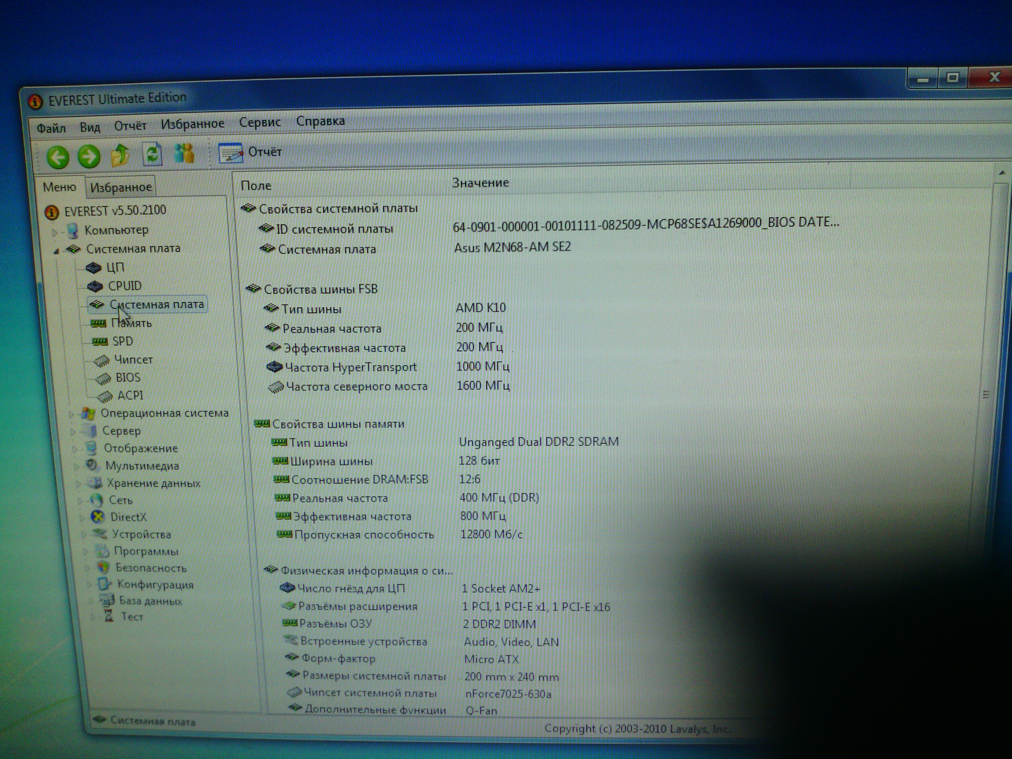Click the SPD memory module icon
Viewport: 1012px width, 759px height.
click(100, 342)
